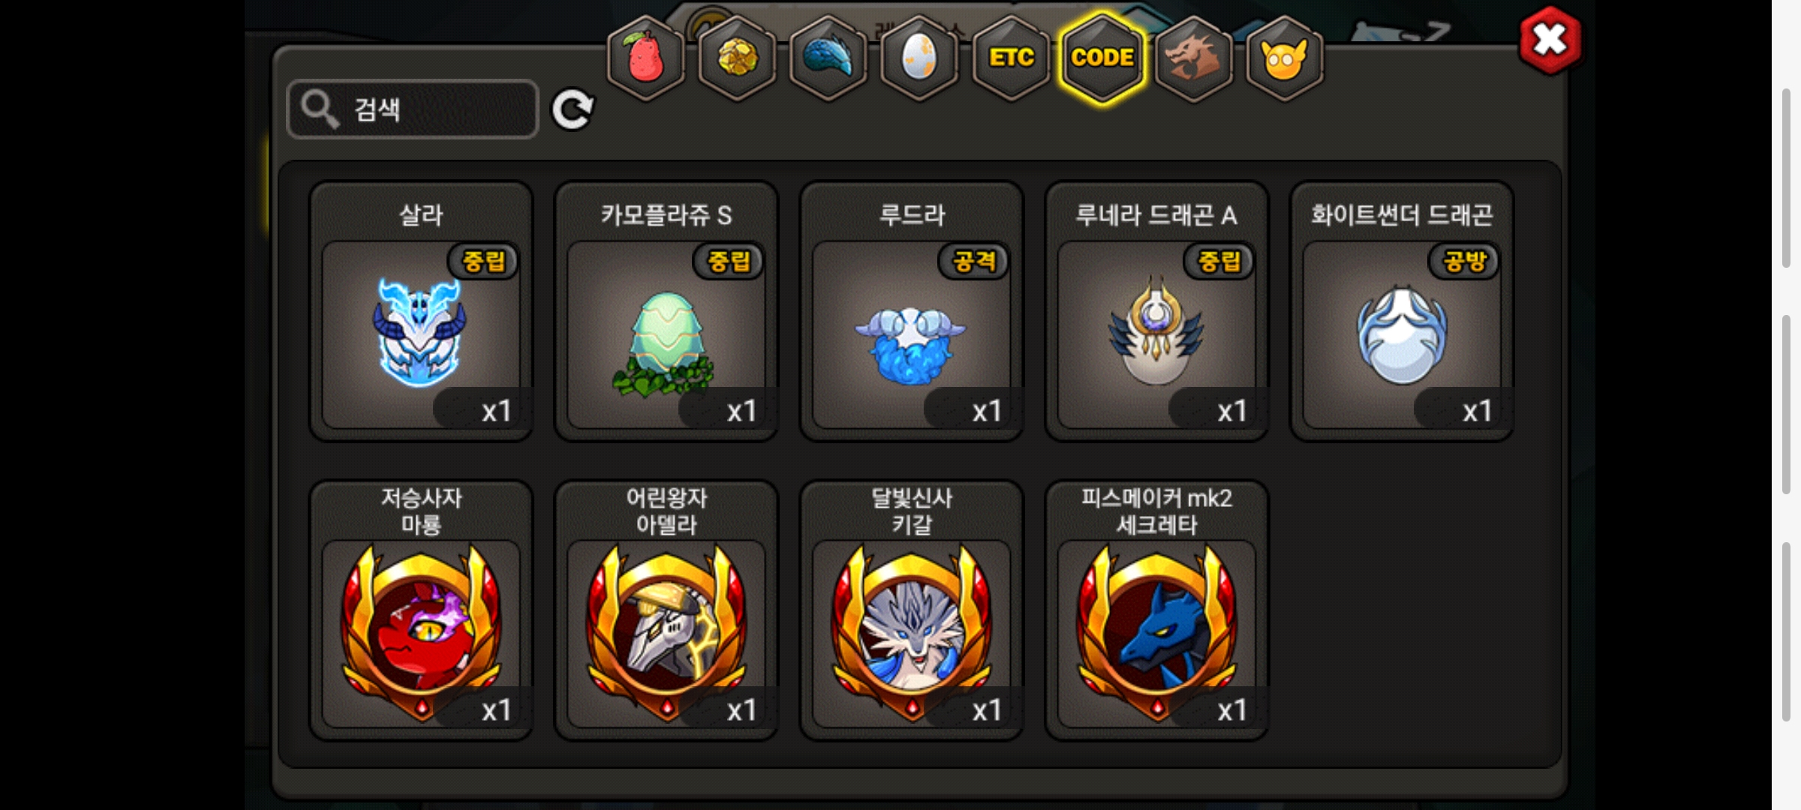This screenshot has width=1801, height=810.
Task: Pick the 피스메이커 mk2 세크레타 badge
Action: pos(1156,610)
